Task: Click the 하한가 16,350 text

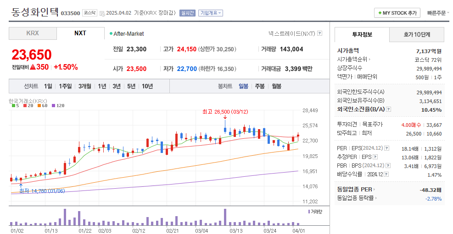Action: [217, 69]
